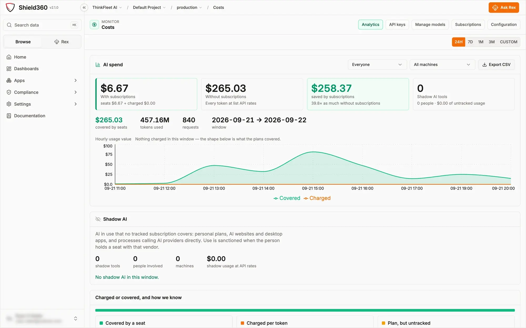Collapse the sidebar with the double-chevron button

pos(84,8)
